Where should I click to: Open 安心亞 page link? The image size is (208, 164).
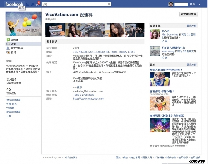coord(165,31)
